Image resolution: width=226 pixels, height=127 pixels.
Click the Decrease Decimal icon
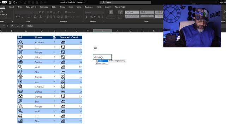(x=102, y=17)
